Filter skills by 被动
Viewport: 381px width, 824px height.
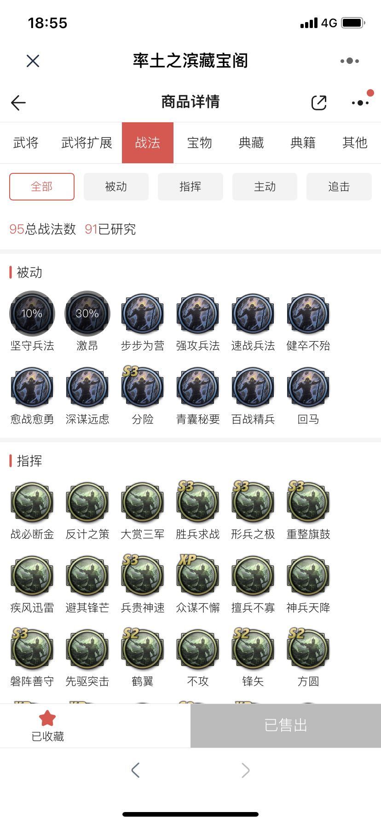coord(116,187)
